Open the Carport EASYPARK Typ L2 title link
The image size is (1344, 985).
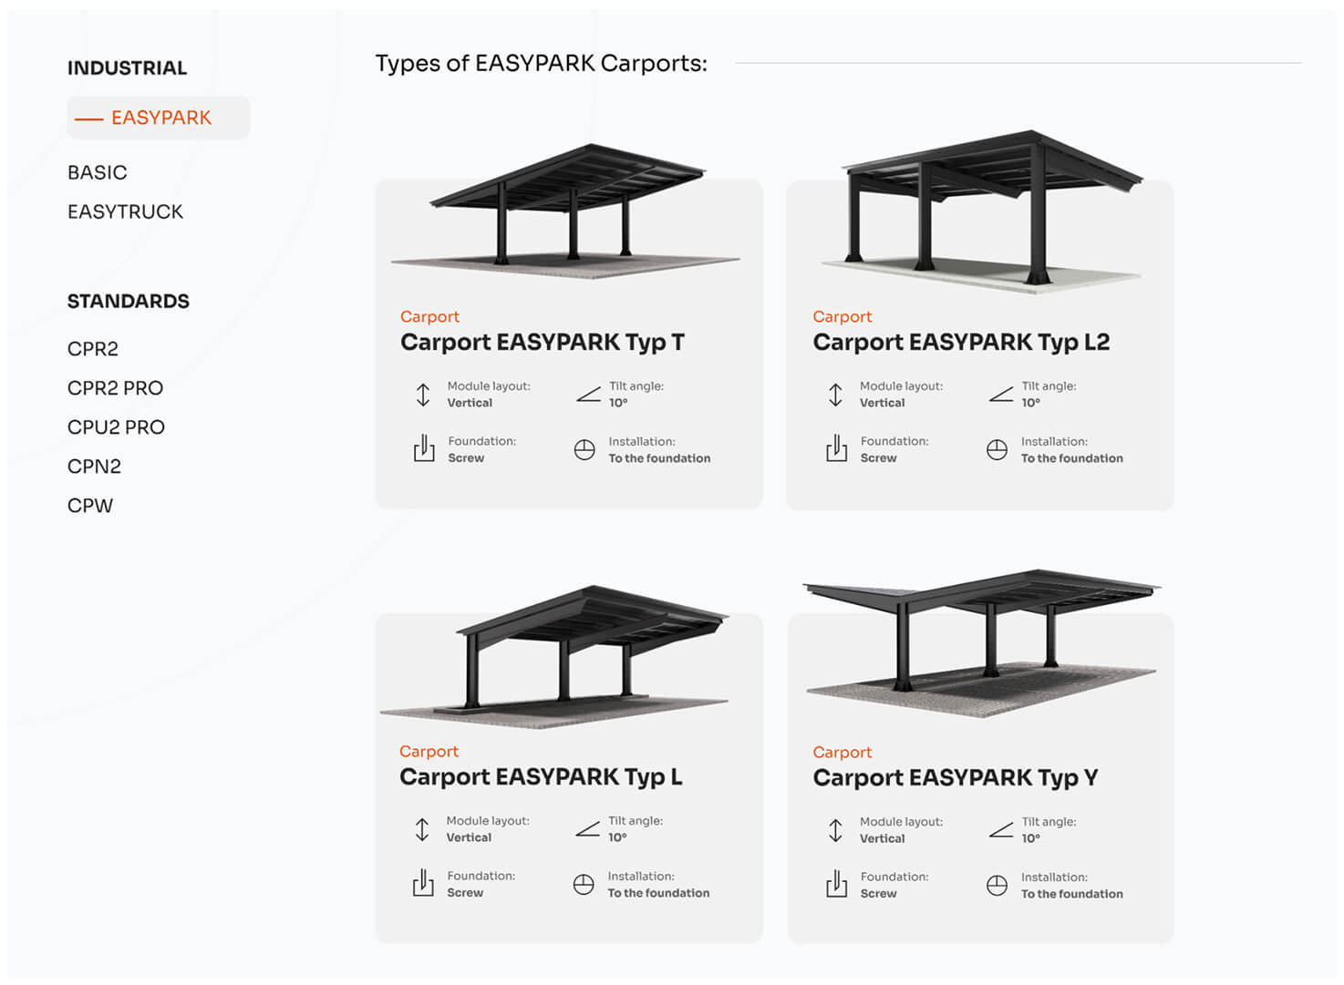tap(961, 342)
